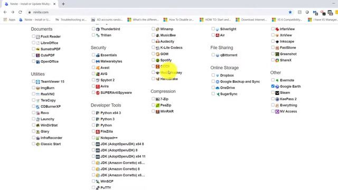338x190 pixels.
Task: Open the AD accounts bookmark
Action: click(x=107, y=20)
